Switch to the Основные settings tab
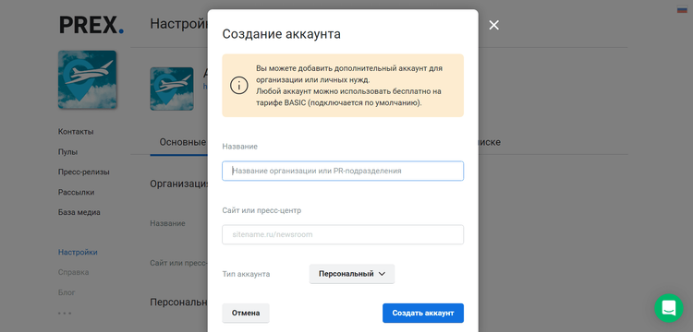Viewport: 693px width, 332px height. click(x=183, y=142)
